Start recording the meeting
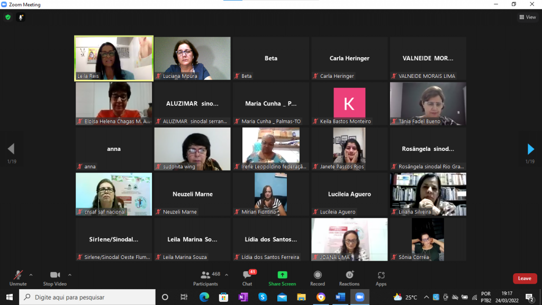This screenshot has height=305, width=542. 318,277
